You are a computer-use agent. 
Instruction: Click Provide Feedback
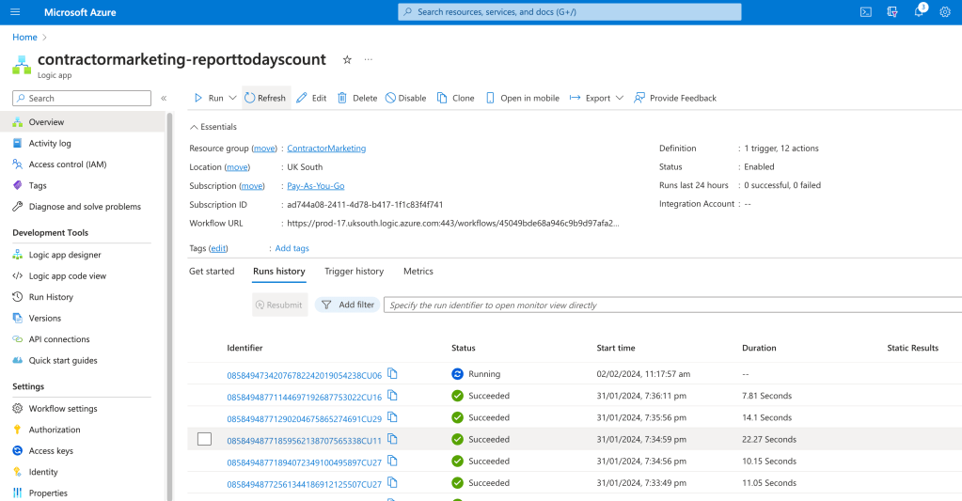pyautogui.click(x=675, y=98)
